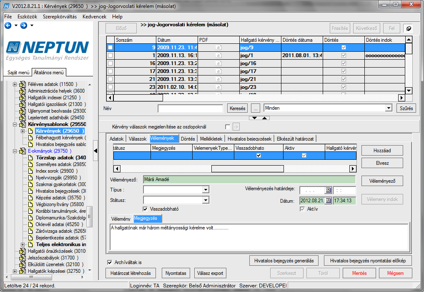Screen dimensions: 424x292
Task: Collapse Kérvénysablonok tree node
Action: point(15,124)
